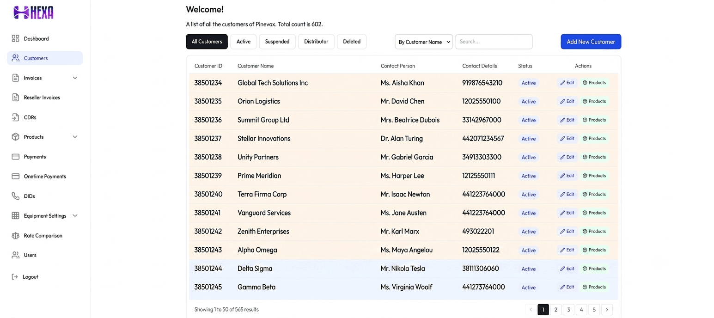714x318 pixels.
Task: View Products for Zenith Enterprises
Action: (594, 231)
